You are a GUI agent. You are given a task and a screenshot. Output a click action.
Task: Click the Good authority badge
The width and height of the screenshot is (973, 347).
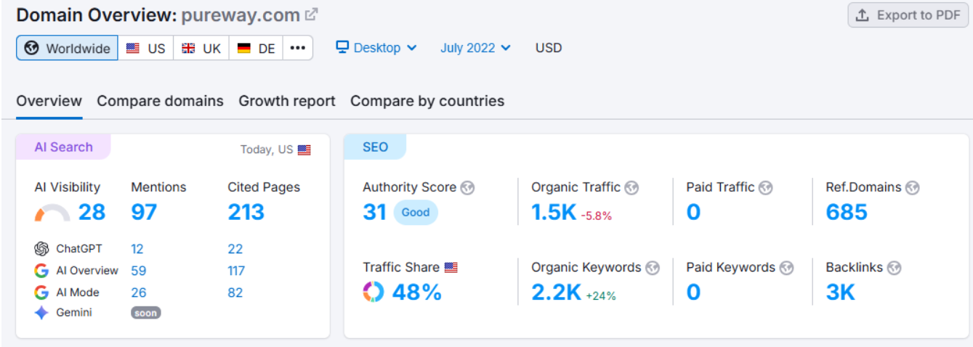pyautogui.click(x=416, y=213)
